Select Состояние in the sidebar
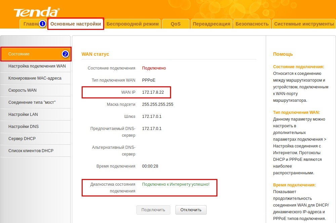Screen dimensions: 336x223 tap(36, 54)
